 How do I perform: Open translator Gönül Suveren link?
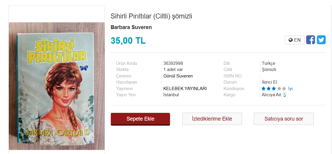tap(178, 76)
